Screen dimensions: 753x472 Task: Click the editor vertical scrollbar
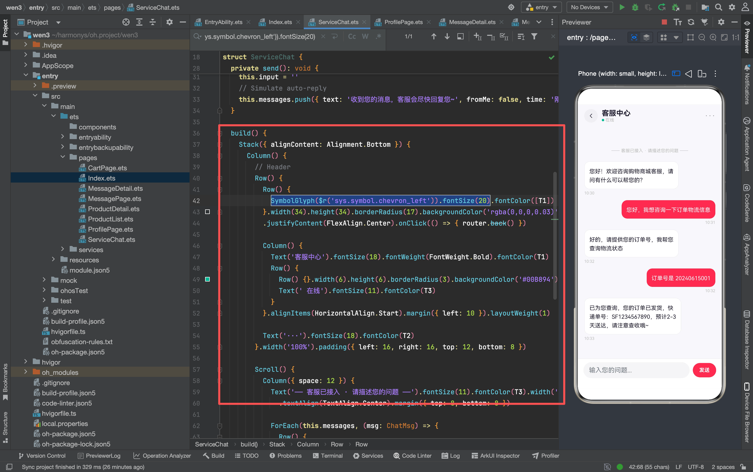tap(555, 236)
